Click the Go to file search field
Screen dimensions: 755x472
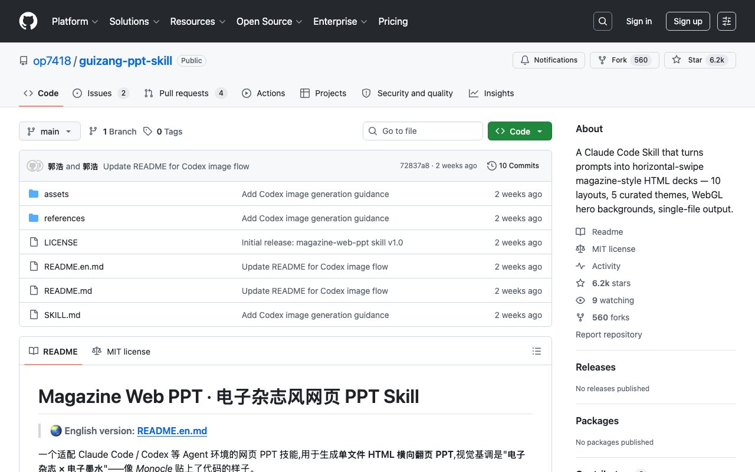[423, 131]
